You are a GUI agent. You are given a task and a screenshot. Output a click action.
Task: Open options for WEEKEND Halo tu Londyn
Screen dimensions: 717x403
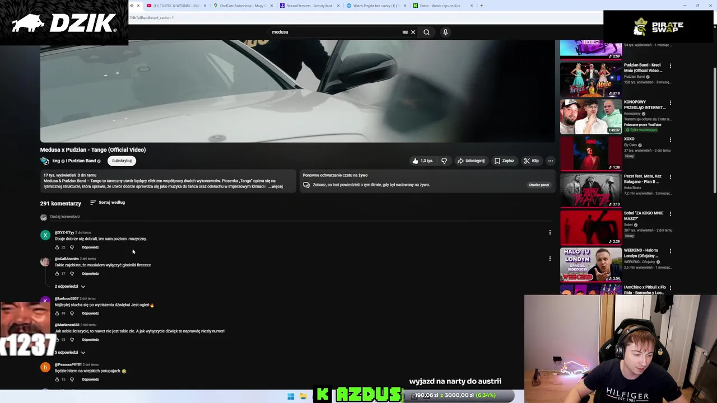click(670, 251)
